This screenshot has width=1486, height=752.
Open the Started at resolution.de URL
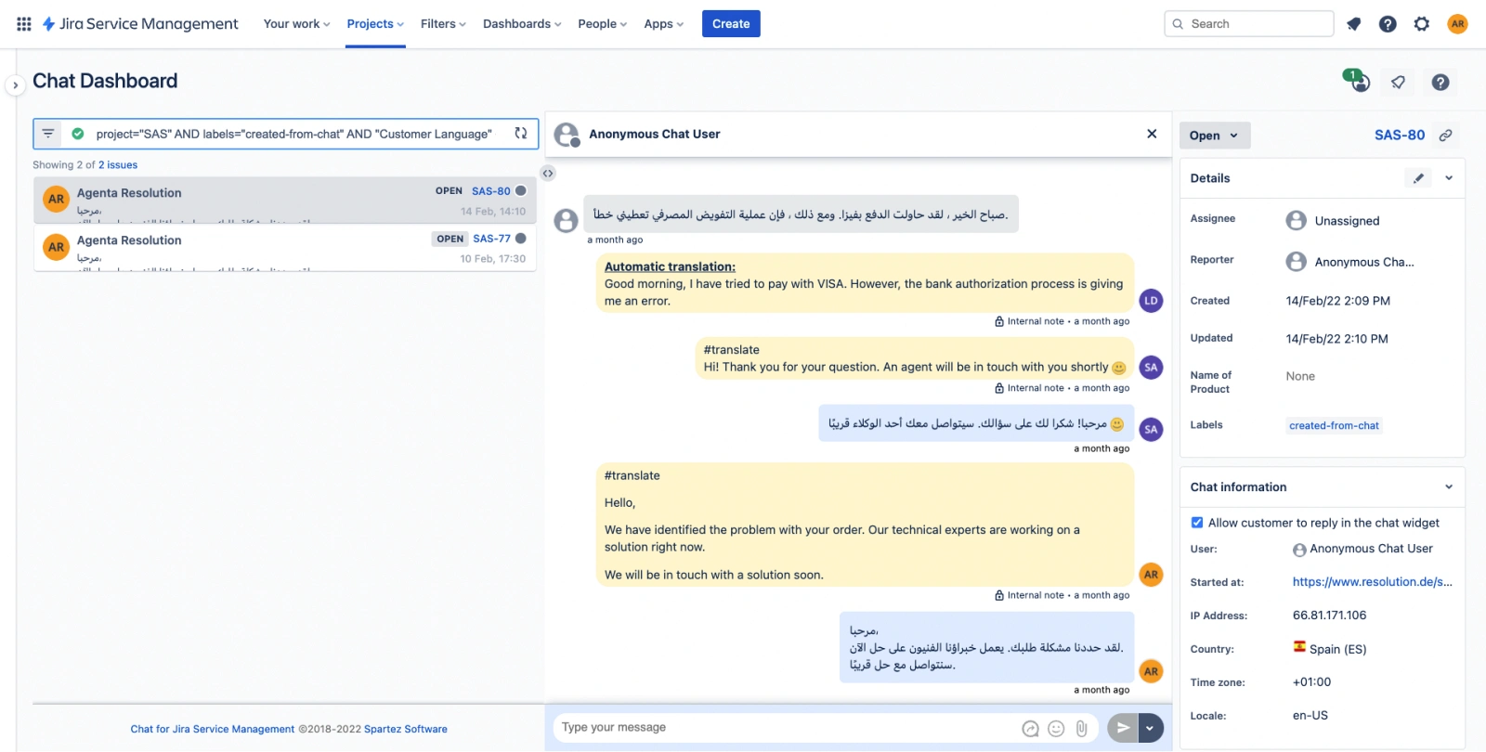click(x=1373, y=582)
